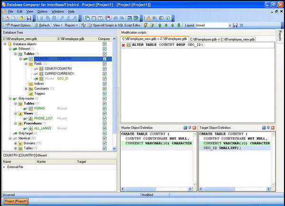Close the Master Object Definition panel

[194, 128]
